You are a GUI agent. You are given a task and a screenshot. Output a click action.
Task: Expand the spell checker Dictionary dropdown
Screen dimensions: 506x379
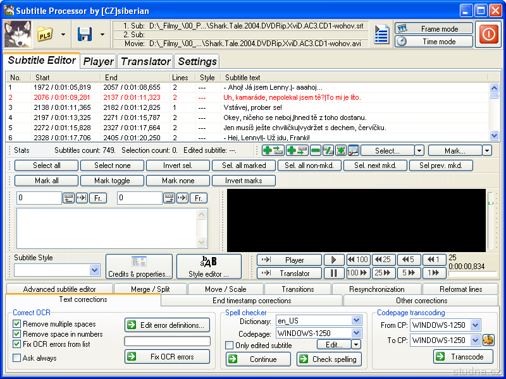[x=356, y=322]
